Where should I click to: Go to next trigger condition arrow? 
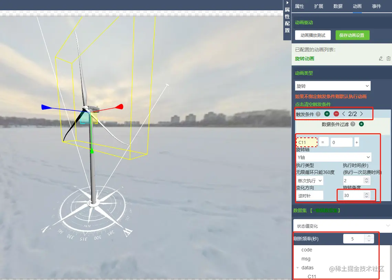(x=361, y=114)
